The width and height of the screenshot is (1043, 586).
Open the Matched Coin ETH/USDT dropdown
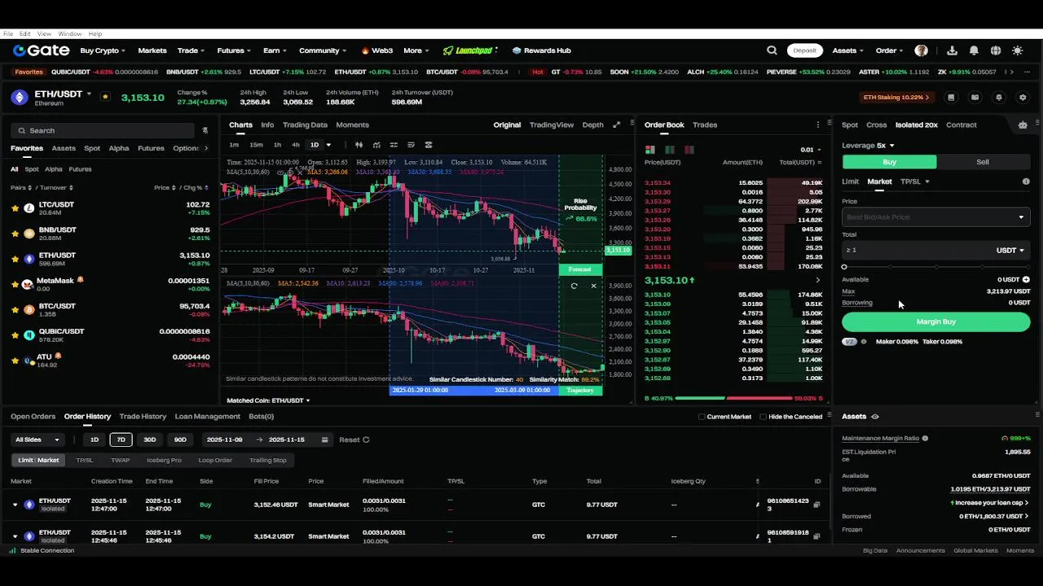268,400
